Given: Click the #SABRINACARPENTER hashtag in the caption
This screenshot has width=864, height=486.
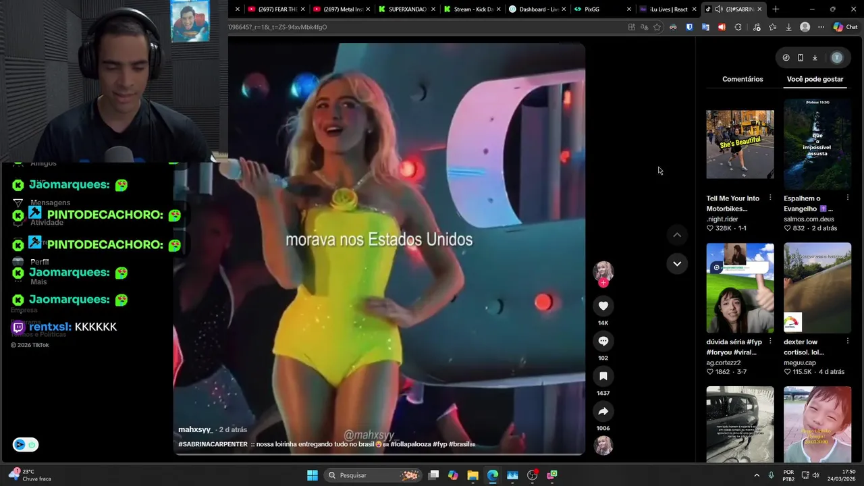Looking at the screenshot, I should tap(213, 444).
